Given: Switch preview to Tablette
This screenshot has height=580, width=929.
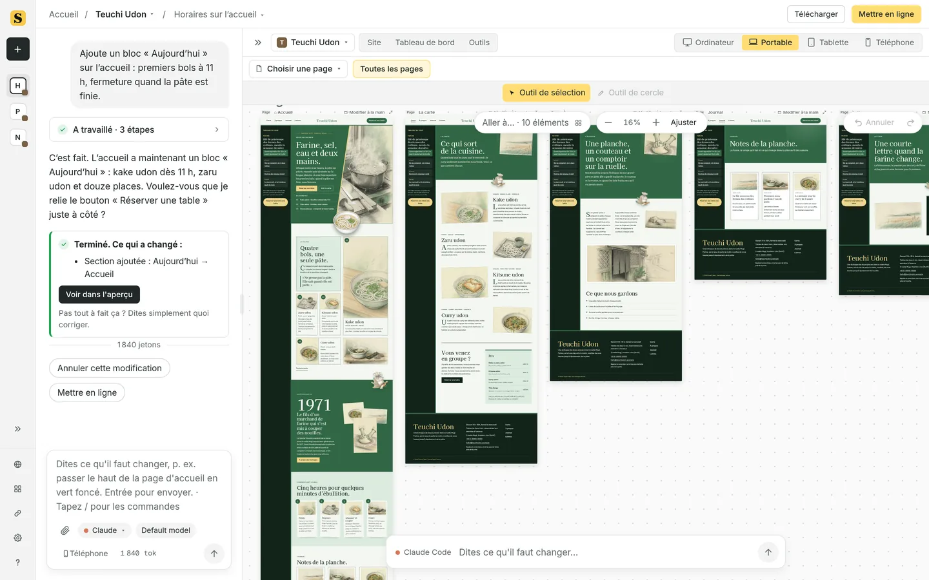Looking at the screenshot, I should tap(828, 43).
